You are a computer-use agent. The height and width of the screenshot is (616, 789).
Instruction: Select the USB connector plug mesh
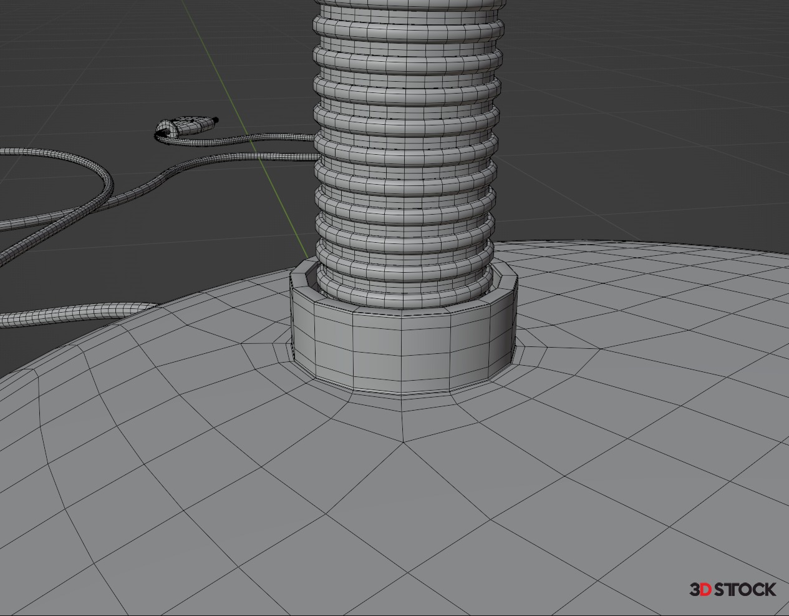point(186,126)
